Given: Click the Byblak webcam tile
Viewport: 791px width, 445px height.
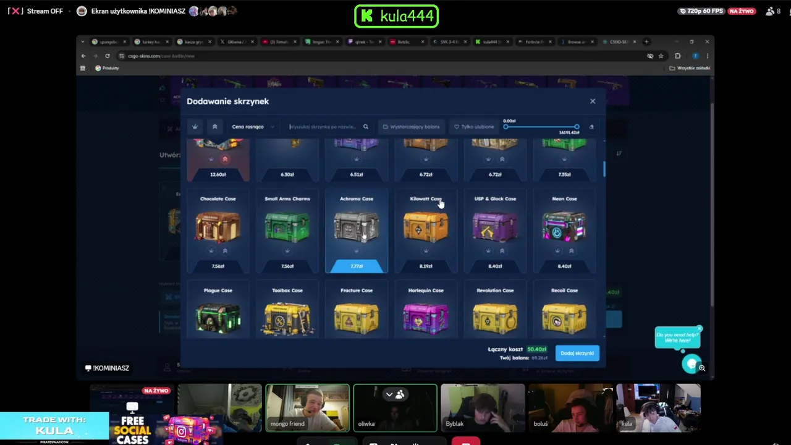Looking at the screenshot, I should click(x=483, y=407).
